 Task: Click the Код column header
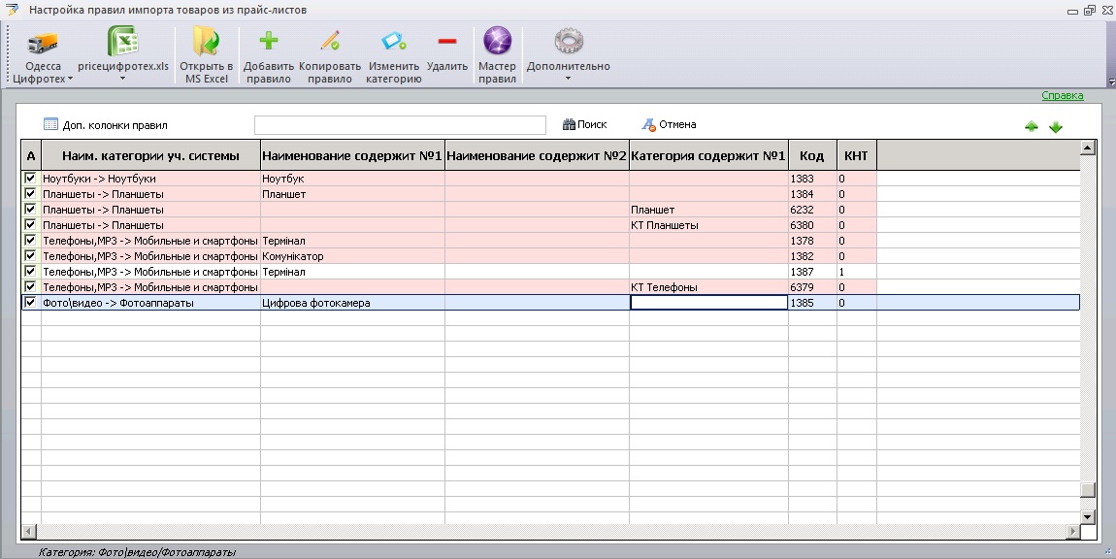pyautogui.click(x=812, y=156)
